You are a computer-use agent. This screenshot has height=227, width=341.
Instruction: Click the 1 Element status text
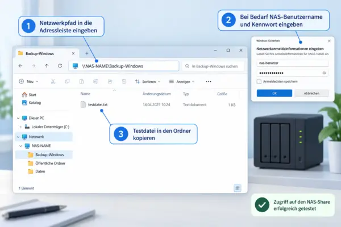click(26, 188)
